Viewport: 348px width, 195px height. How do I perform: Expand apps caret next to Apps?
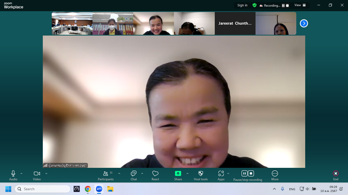[x=228, y=173]
